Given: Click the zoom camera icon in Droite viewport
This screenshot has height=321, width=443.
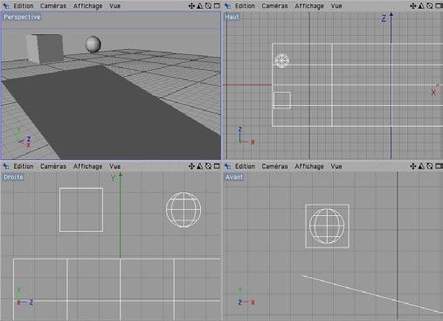Looking at the screenshot, I should tap(200, 166).
